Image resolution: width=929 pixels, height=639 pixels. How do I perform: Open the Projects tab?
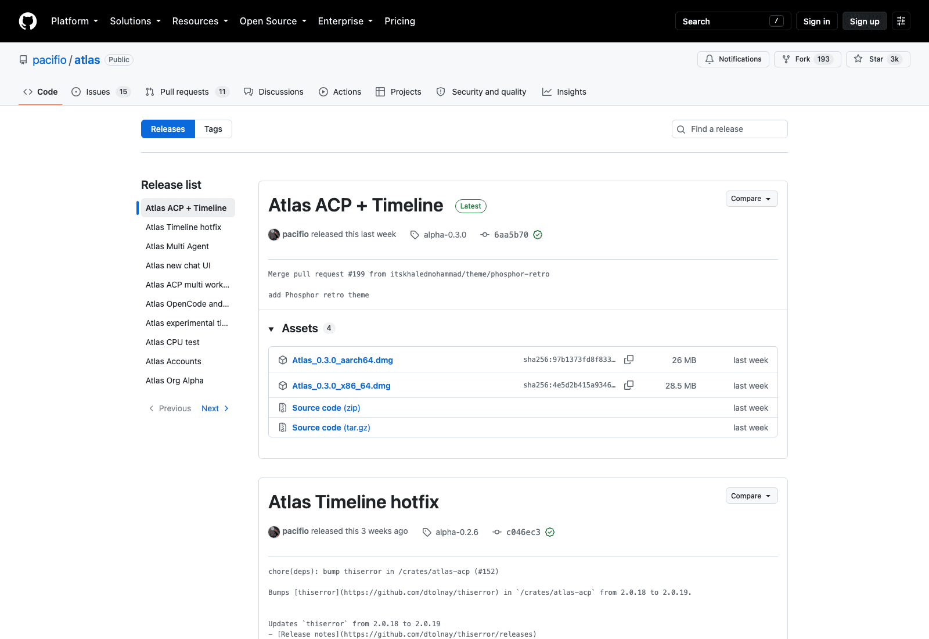point(398,92)
